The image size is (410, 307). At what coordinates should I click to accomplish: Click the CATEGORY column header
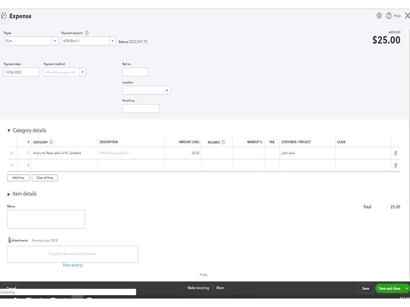[41, 142]
